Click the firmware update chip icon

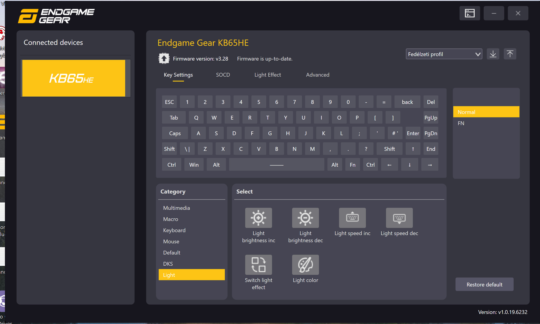click(x=164, y=58)
